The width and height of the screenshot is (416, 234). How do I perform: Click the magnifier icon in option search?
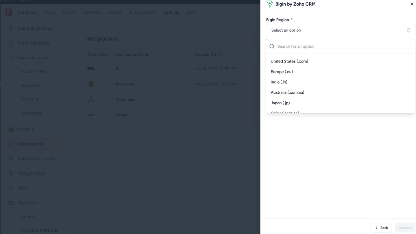(x=272, y=46)
